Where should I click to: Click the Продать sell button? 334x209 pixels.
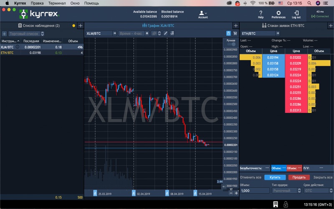(299, 177)
